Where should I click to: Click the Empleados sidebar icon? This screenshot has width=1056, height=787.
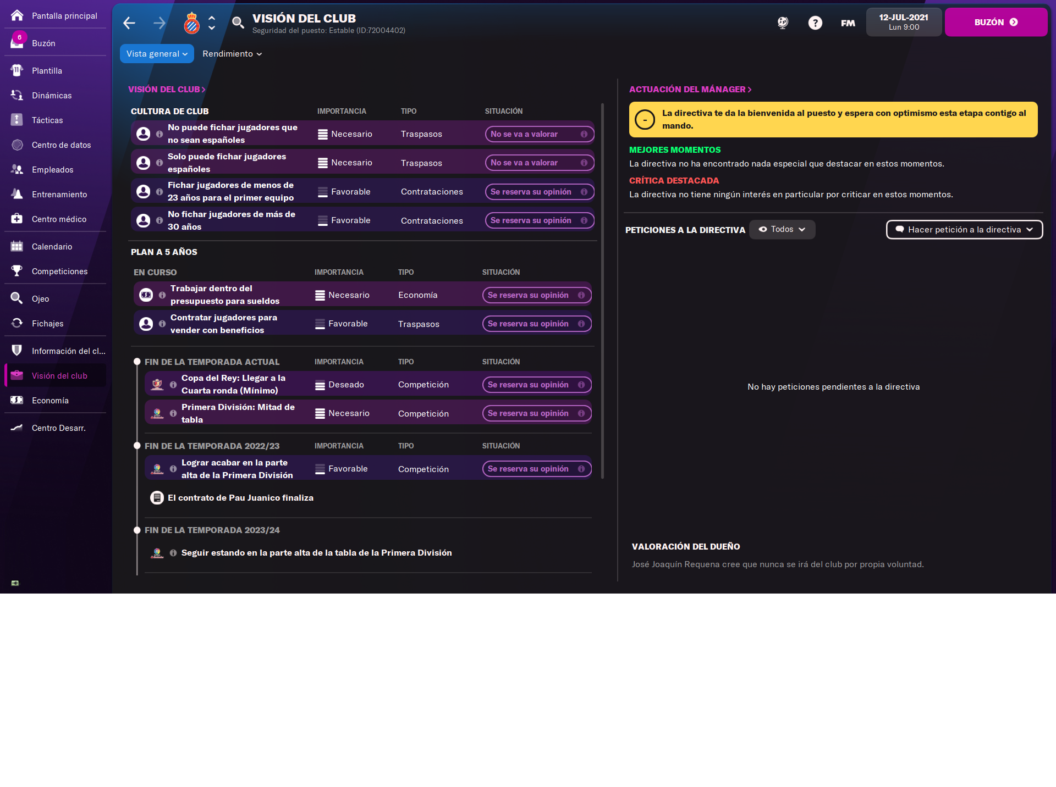point(17,169)
